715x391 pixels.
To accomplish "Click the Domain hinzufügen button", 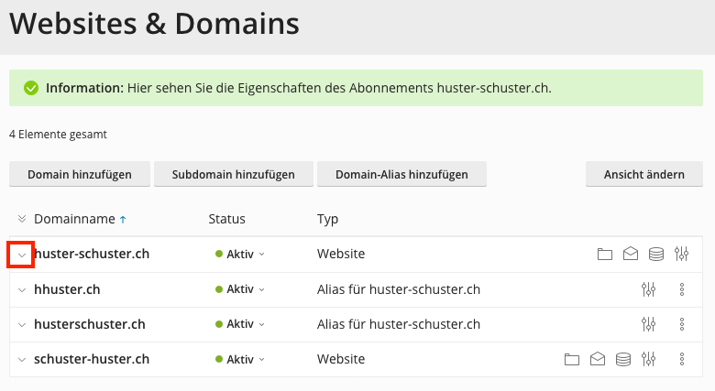I will (79, 175).
